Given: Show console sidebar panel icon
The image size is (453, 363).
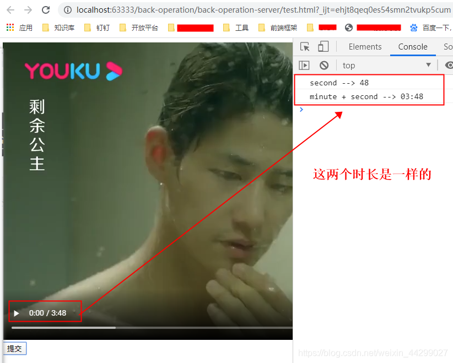Looking at the screenshot, I should (x=304, y=65).
